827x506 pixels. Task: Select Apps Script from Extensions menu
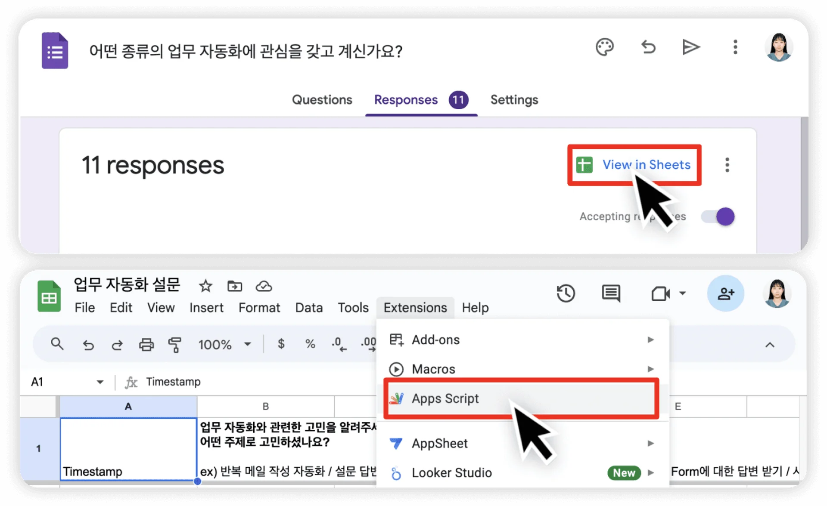pyautogui.click(x=445, y=398)
